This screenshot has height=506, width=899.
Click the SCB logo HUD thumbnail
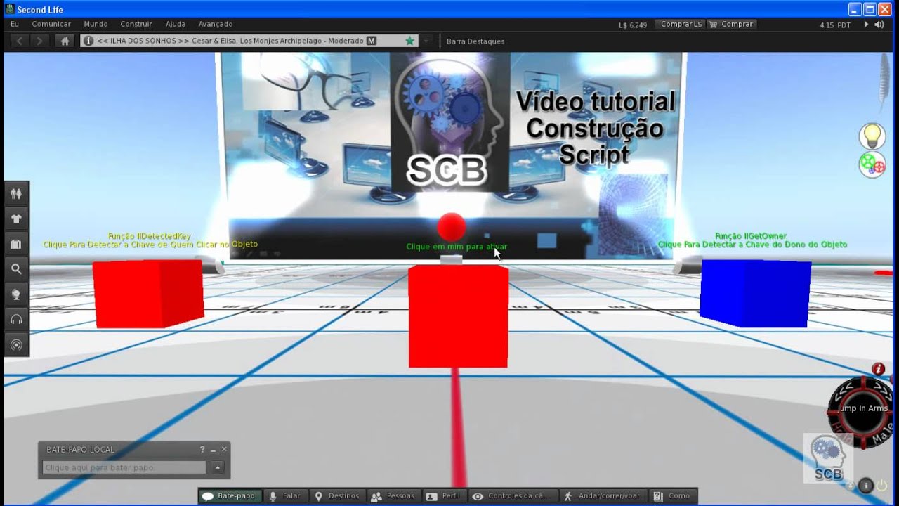[x=828, y=458]
